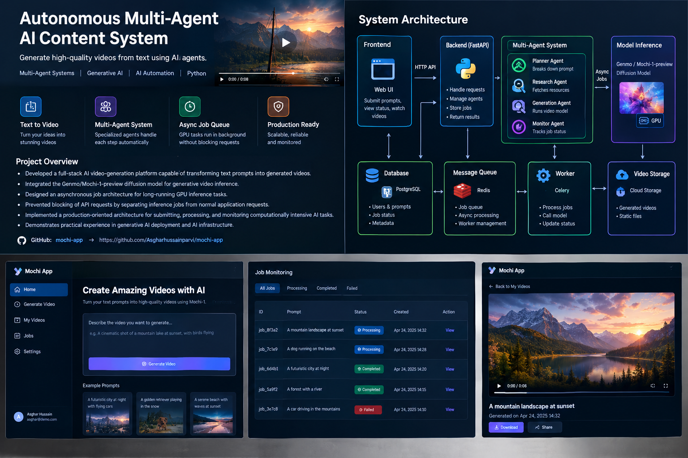Open the mochi-app GitHub link

click(x=69, y=240)
